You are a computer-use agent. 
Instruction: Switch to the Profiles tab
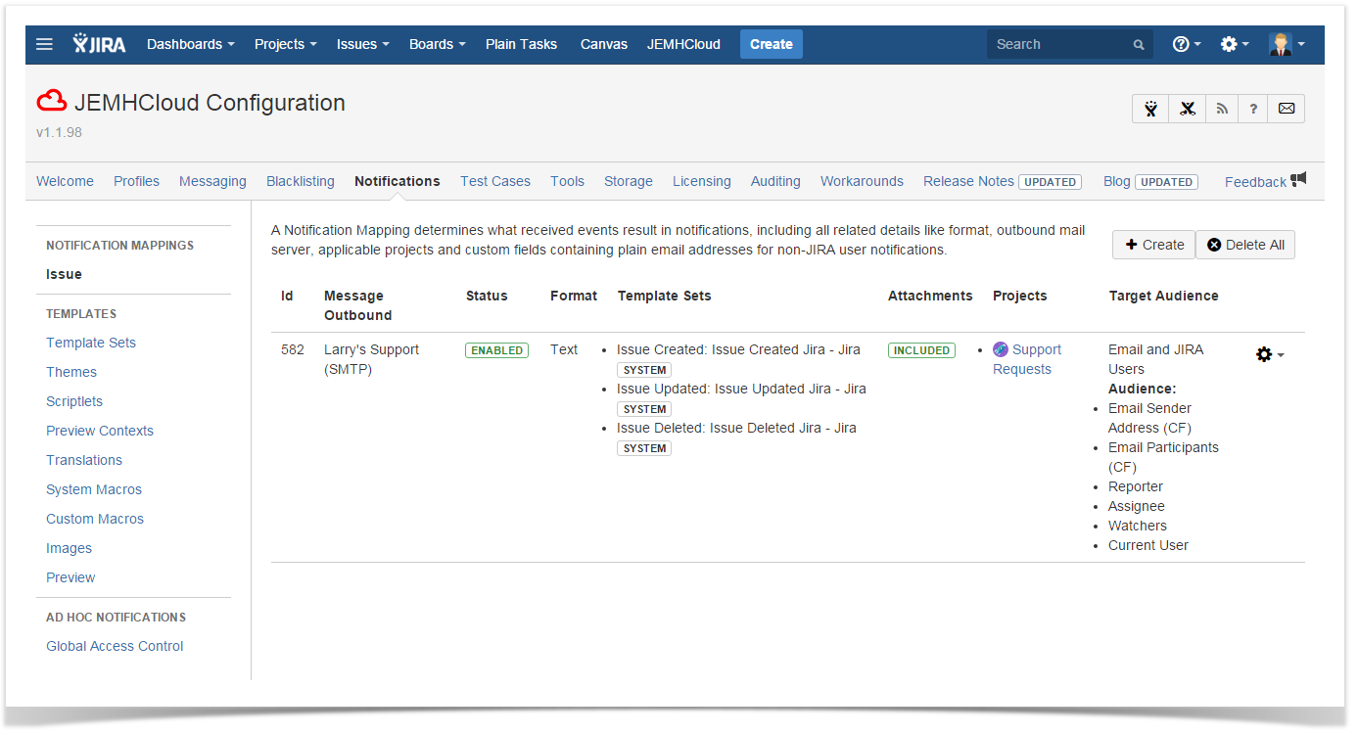(136, 181)
